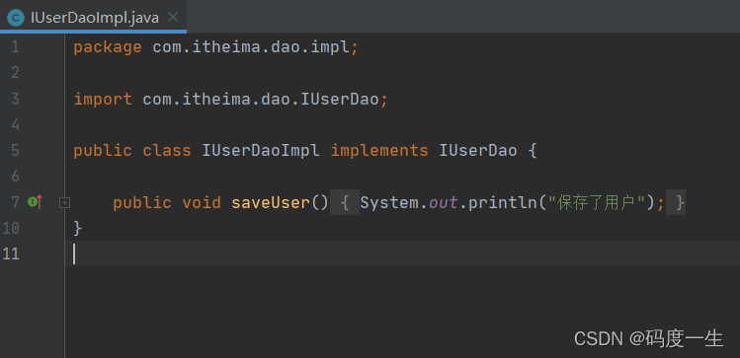Click line number 5 in gutter
This screenshot has height=358, width=740.
click(15, 151)
